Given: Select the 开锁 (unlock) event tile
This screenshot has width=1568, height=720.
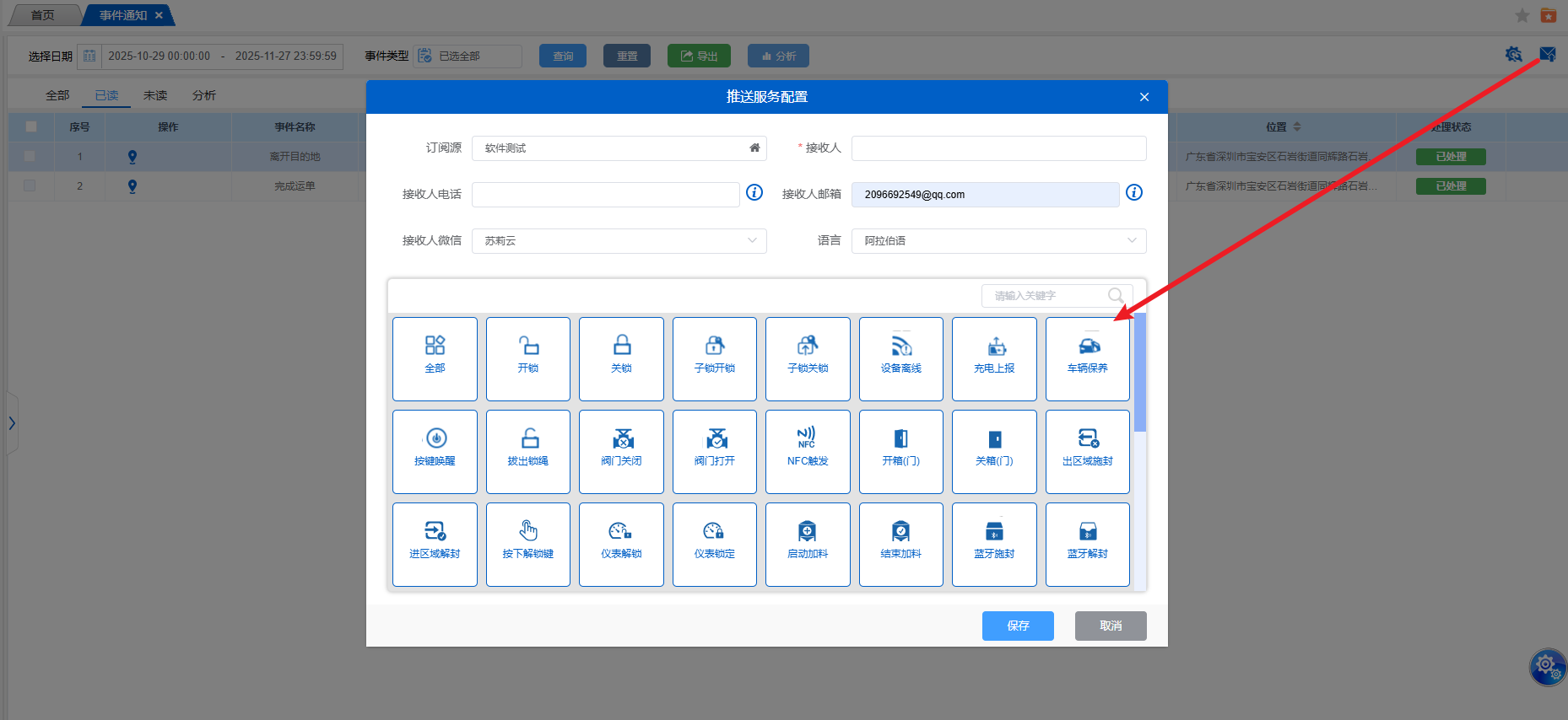Looking at the screenshot, I should (527, 358).
